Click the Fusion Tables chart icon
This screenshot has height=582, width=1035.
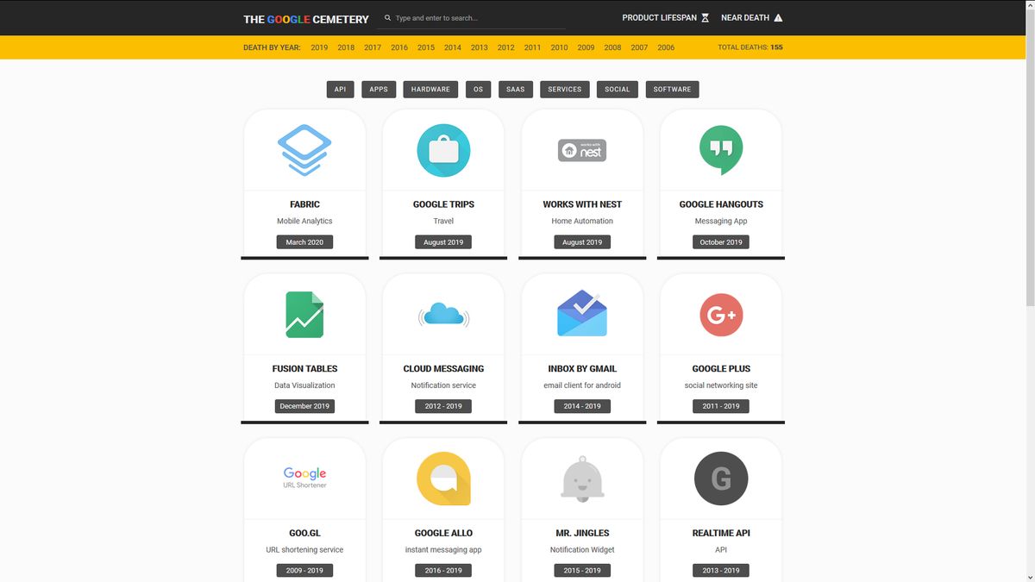coord(304,313)
